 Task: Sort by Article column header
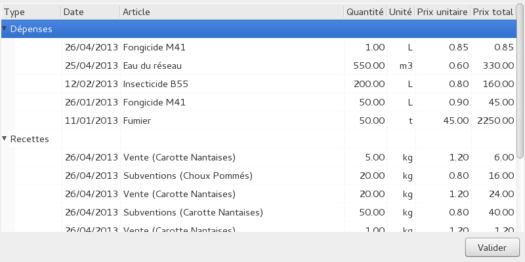pyautogui.click(x=232, y=12)
